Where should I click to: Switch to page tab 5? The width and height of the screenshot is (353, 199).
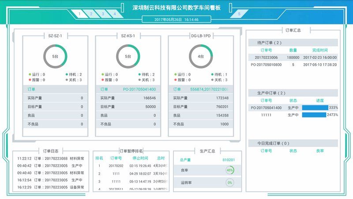click(239, 14)
